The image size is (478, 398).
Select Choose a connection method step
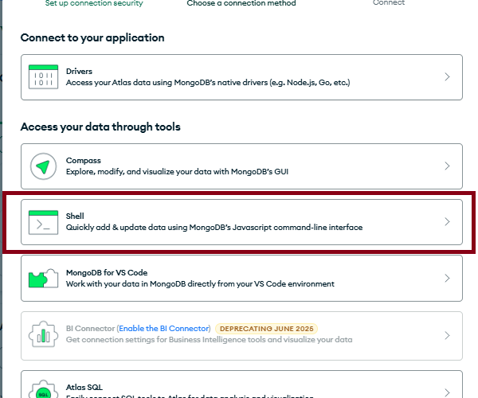pos(241,3)
